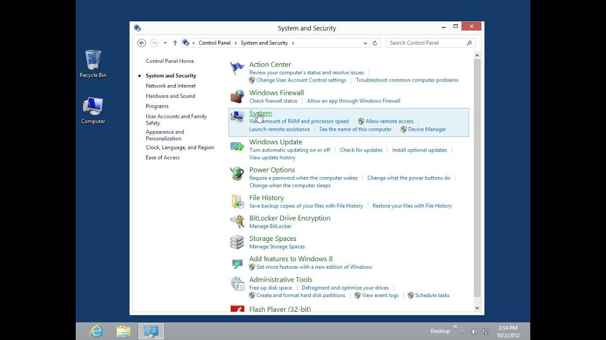
Task: Click the Windows Update heading
Action: click(276, 142)
